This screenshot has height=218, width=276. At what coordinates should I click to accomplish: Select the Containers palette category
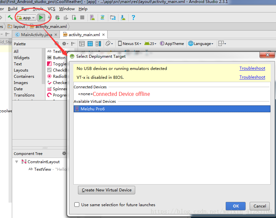(x=24, y=76)
